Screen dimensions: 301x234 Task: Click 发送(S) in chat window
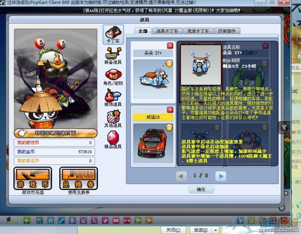pyautogui.click(x=201, y=230)
